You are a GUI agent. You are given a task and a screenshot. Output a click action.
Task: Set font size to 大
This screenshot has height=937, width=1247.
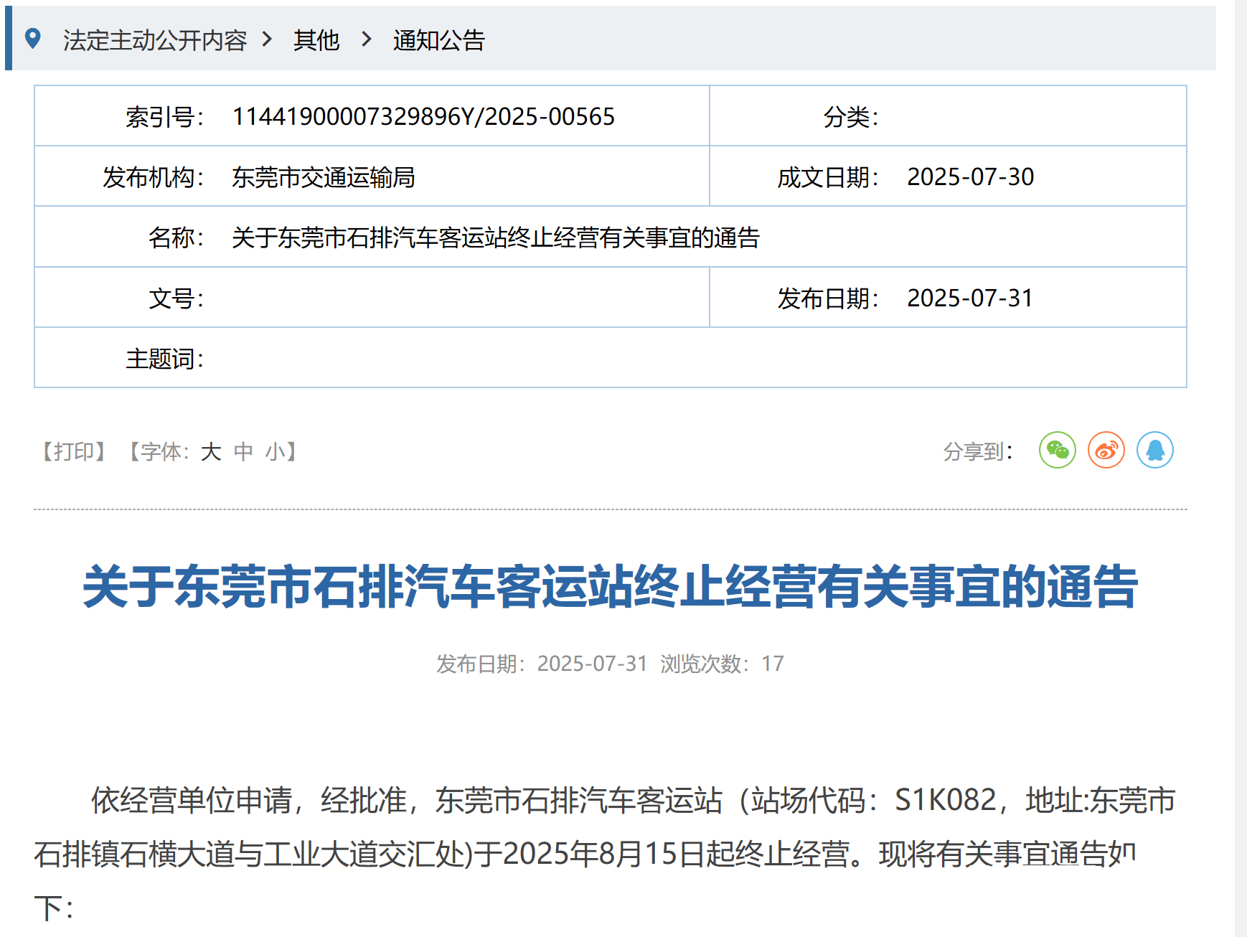[x=211, y=451]
